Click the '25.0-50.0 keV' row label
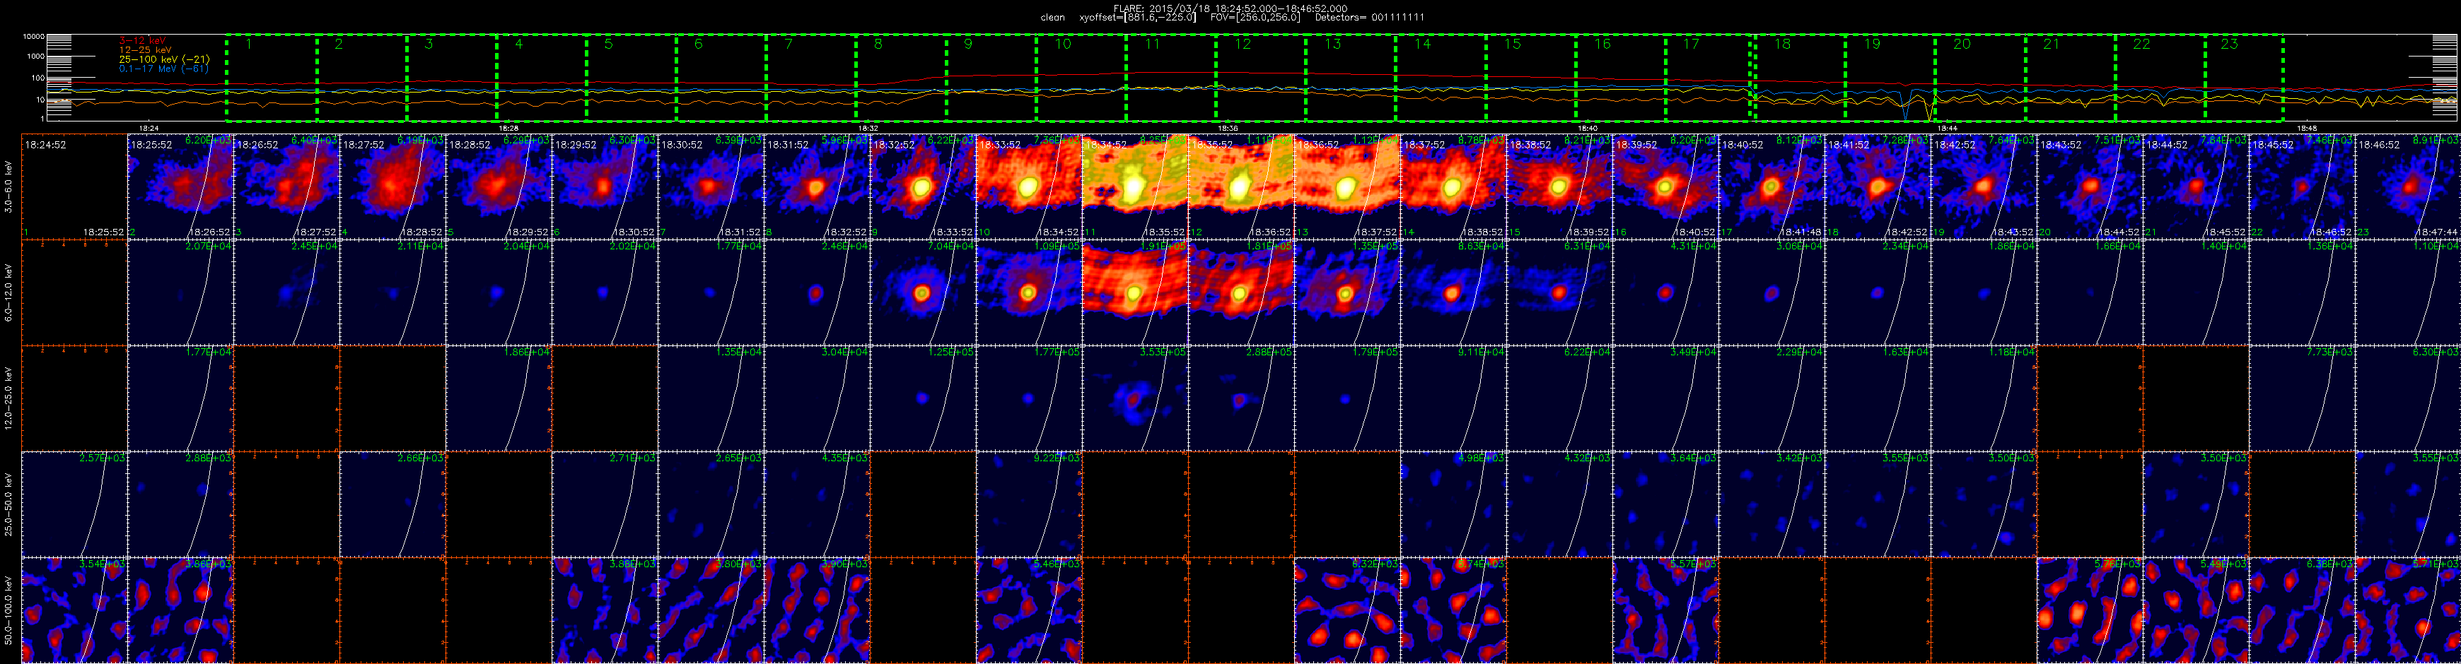2461x664 pixels. point(10,504)
